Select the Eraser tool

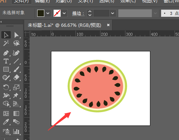[16, 77]
